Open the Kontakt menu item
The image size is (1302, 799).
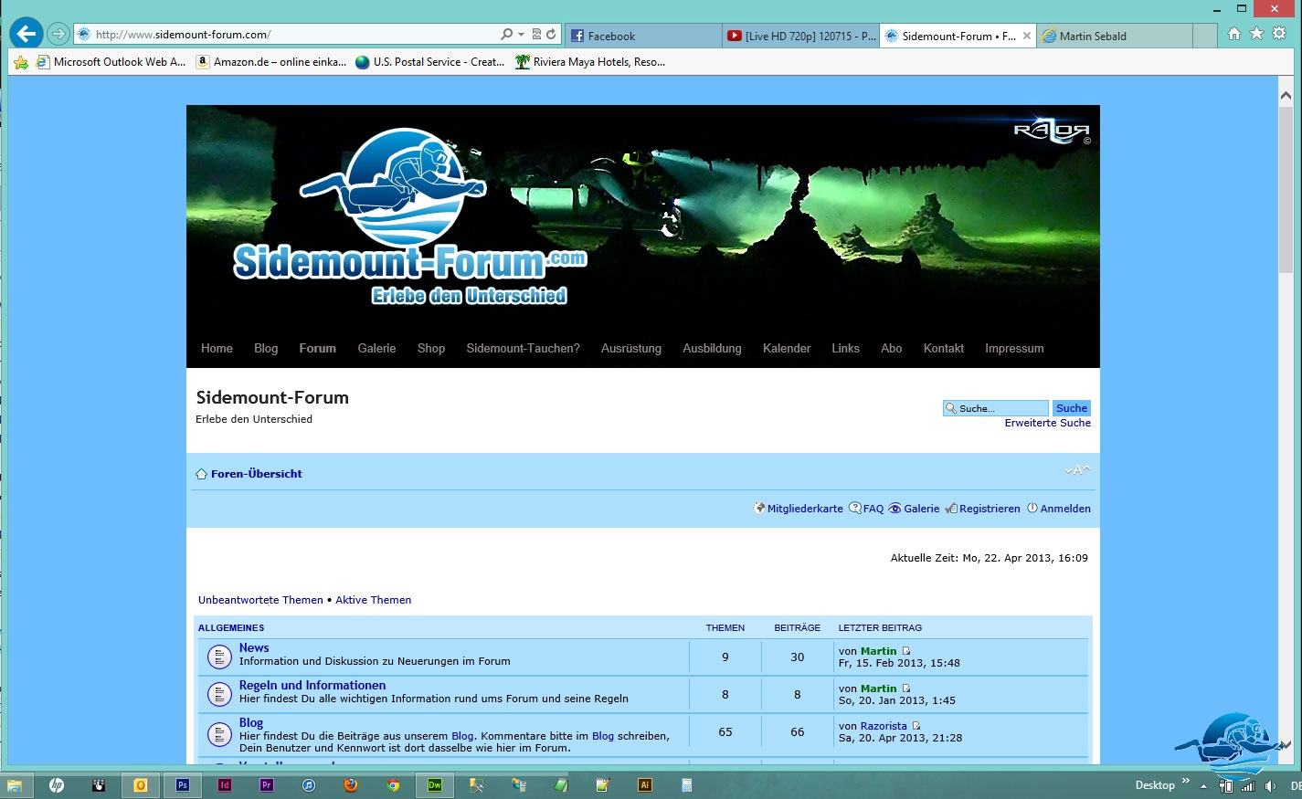click(x=944, y=348)
